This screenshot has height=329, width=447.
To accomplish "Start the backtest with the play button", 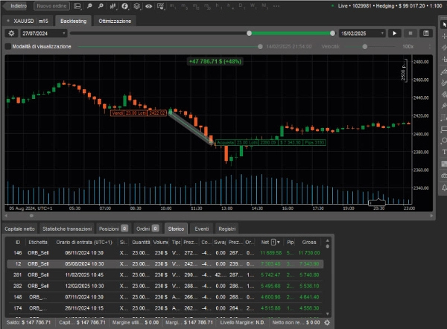I will pos(396,33).
